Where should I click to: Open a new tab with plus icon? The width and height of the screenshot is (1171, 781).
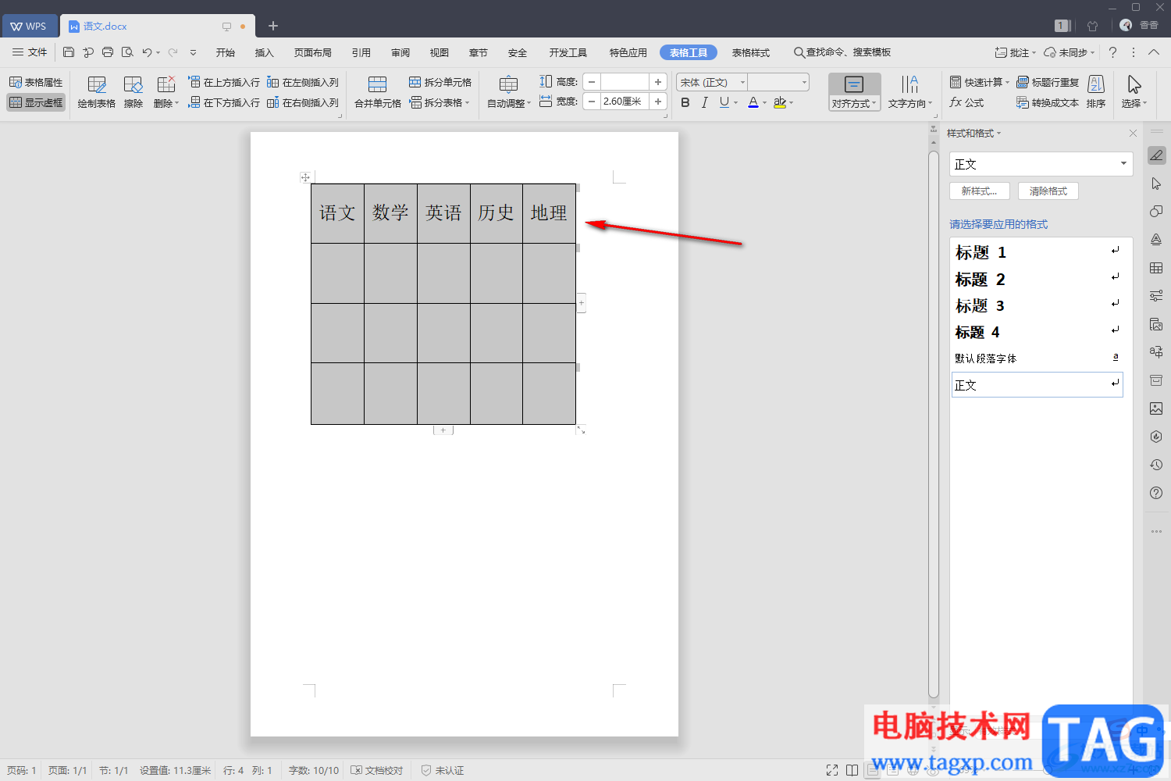click(273, 26)
